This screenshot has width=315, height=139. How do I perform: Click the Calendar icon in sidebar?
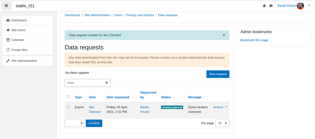tap(8, 40)
